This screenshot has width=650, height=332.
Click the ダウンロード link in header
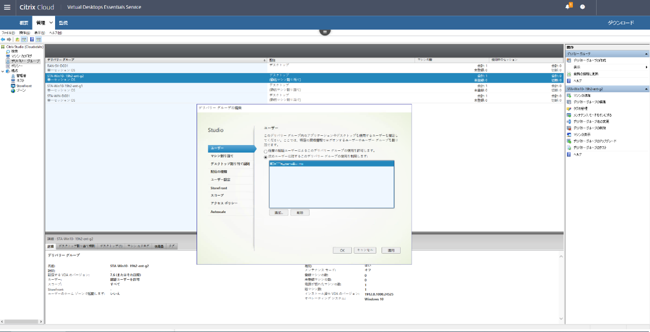(x=620, y=23)
